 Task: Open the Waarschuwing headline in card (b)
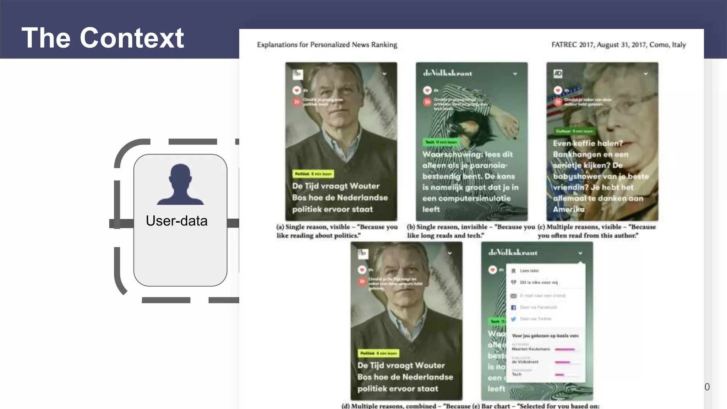[x=470, y=182]
